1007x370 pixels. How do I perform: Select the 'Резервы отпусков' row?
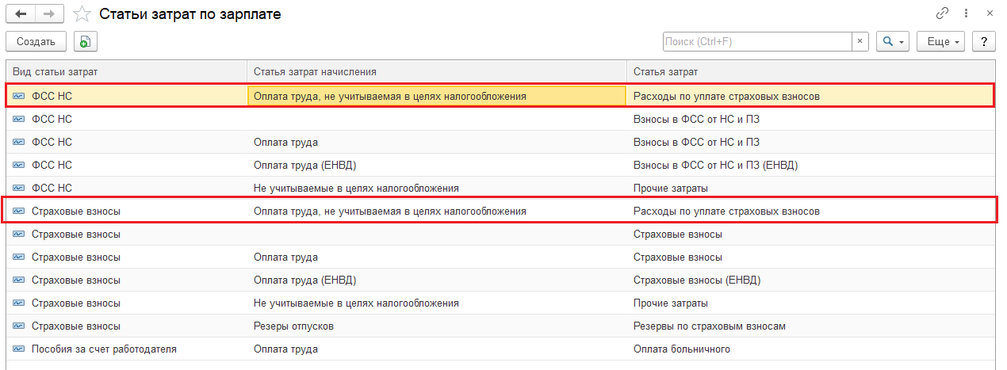tap(293, 326)
